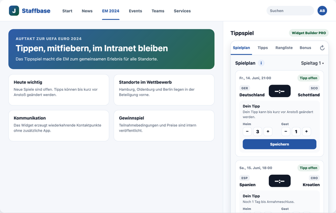Viewport: 336px width, 213px height.
Task: Click the 'Tippspiel' widget heading
Action: click(x=242, y=33)
